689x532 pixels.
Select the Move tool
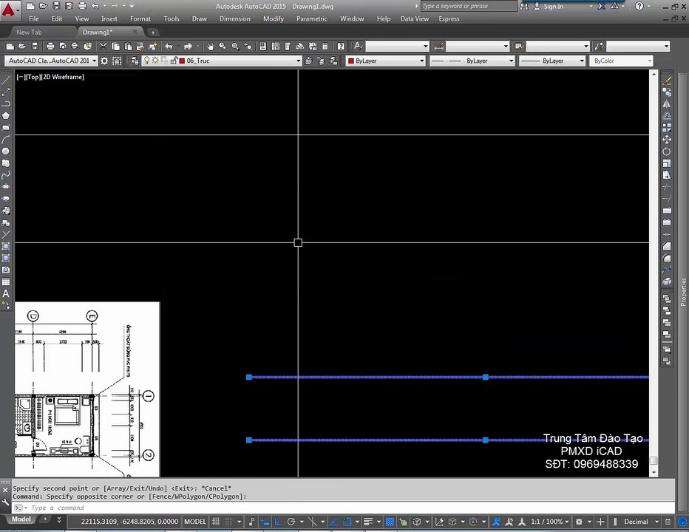[x=667, y=139]
